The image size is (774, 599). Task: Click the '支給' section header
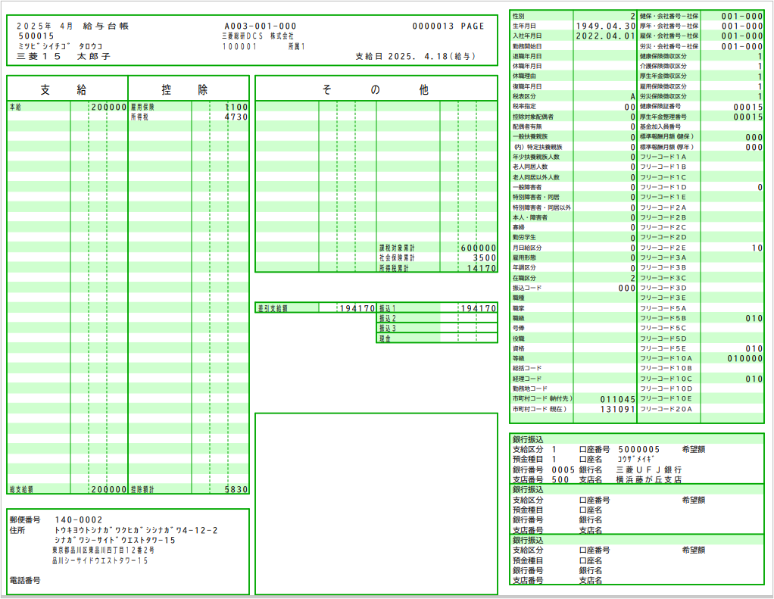(x=63, y=90)
